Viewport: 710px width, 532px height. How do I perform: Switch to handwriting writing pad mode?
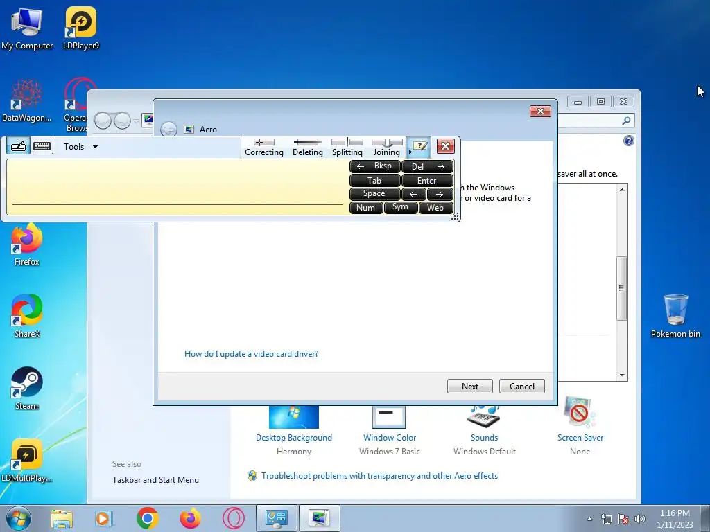point(19,146)
